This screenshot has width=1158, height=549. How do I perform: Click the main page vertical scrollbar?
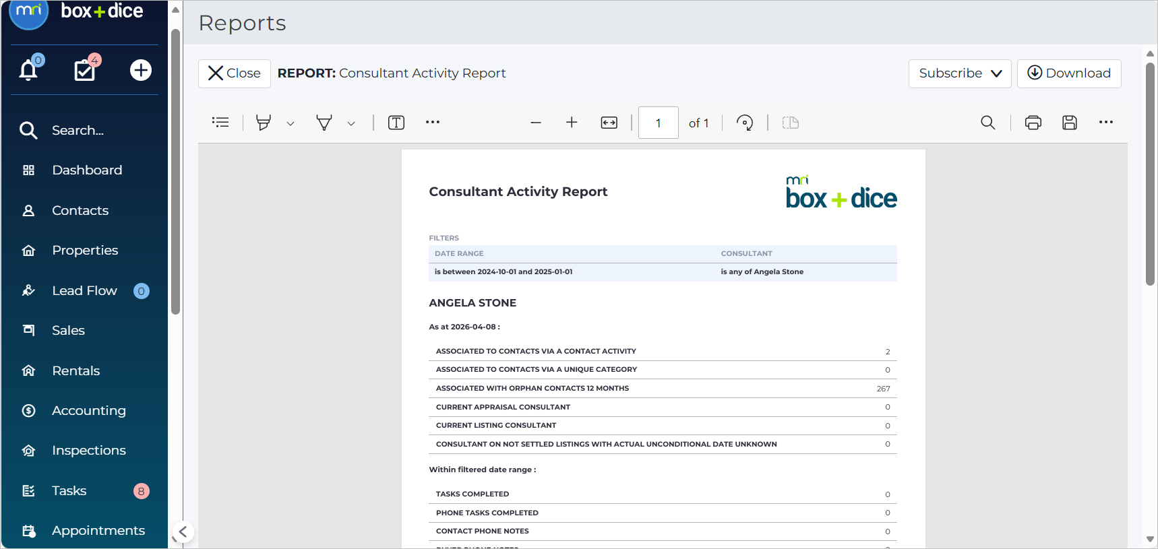click(x=1150, y=174)
